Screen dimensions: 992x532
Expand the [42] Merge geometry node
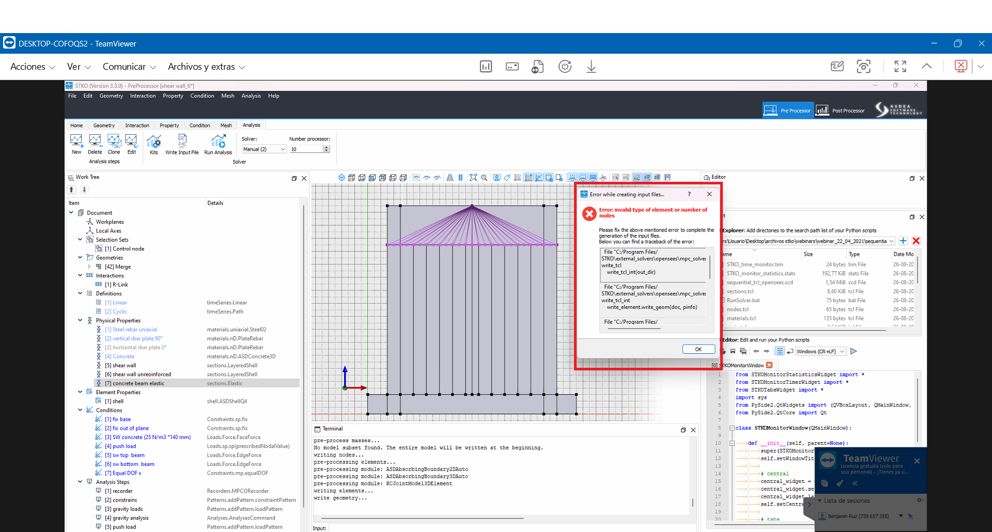89,267
